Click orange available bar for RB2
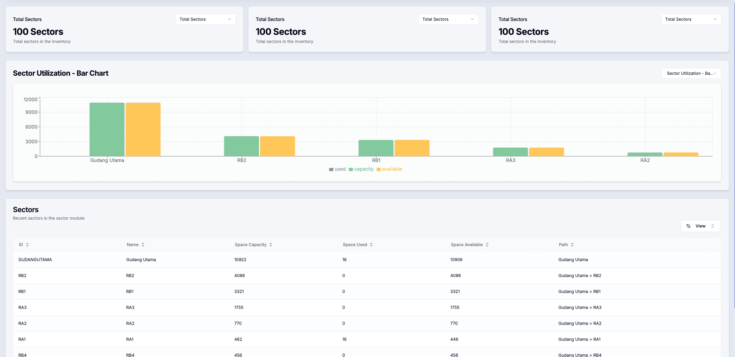 point(277,146)
